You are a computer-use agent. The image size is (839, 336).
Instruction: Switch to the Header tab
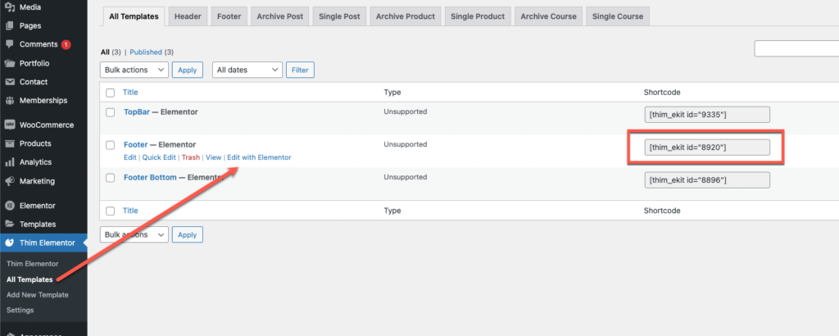tap(188, 16)
